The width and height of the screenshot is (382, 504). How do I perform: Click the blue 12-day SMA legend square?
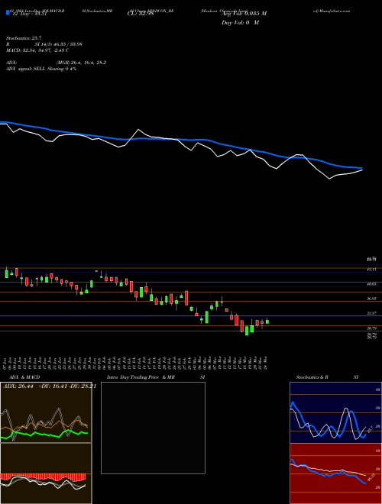coord(8,12)
